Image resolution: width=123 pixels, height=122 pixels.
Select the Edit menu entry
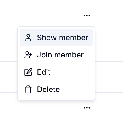(56, 72)
